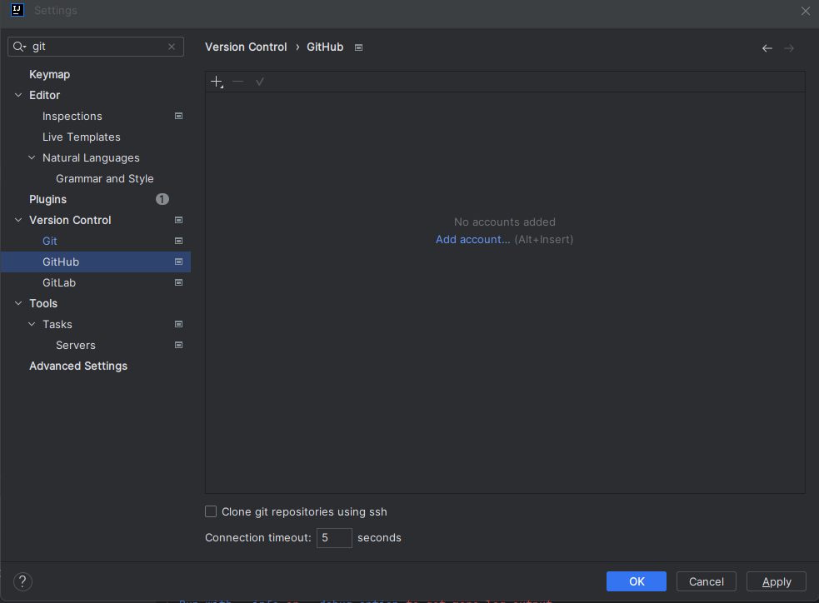Click the project-level icon on Git row
Image resolution: width=819 pixels, height=603 pixels.
pos(178,242)
